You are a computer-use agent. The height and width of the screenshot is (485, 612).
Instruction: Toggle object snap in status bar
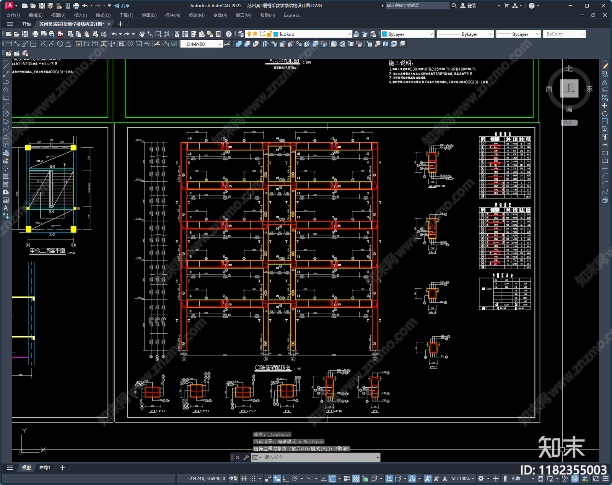(332, 479)
